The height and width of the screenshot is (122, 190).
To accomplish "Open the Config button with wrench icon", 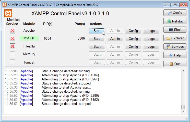I will [x=175, y=13].
